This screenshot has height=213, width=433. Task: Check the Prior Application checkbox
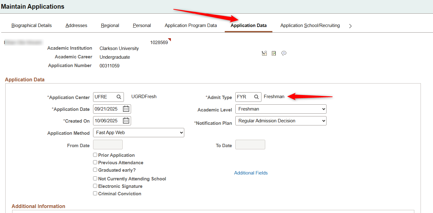click(95, 155)
